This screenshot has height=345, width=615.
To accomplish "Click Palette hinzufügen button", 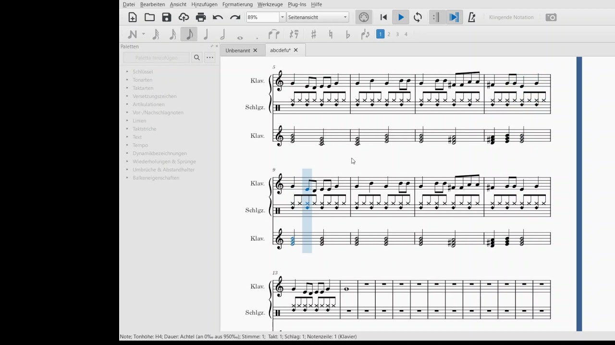I will point(156,57).
